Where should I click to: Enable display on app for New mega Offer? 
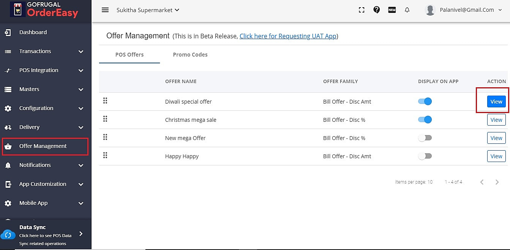coord(425,138)
